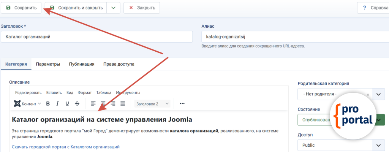Justify the text alignment
The height and width of the screenshot is (152, 389).
click(123, 103)
